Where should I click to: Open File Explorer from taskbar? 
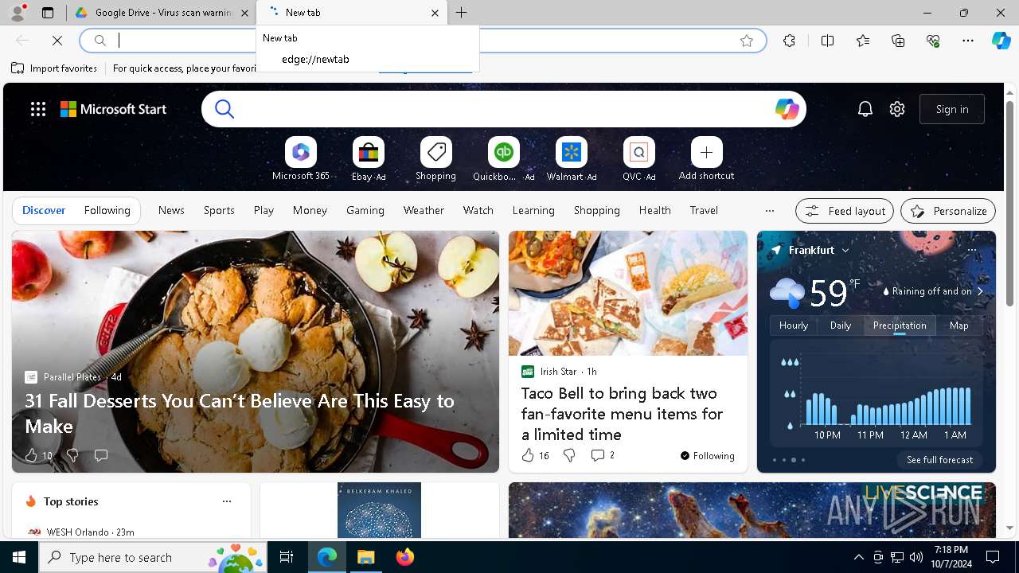pos(366,557)
